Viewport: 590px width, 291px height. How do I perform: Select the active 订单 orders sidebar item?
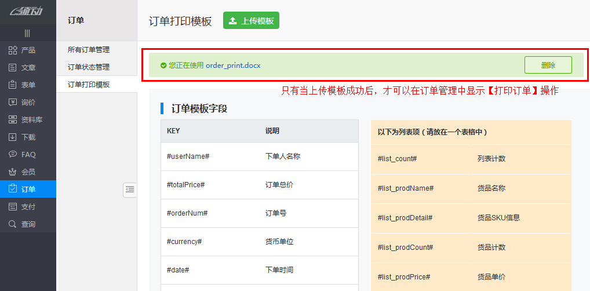(x=28, y=190)
